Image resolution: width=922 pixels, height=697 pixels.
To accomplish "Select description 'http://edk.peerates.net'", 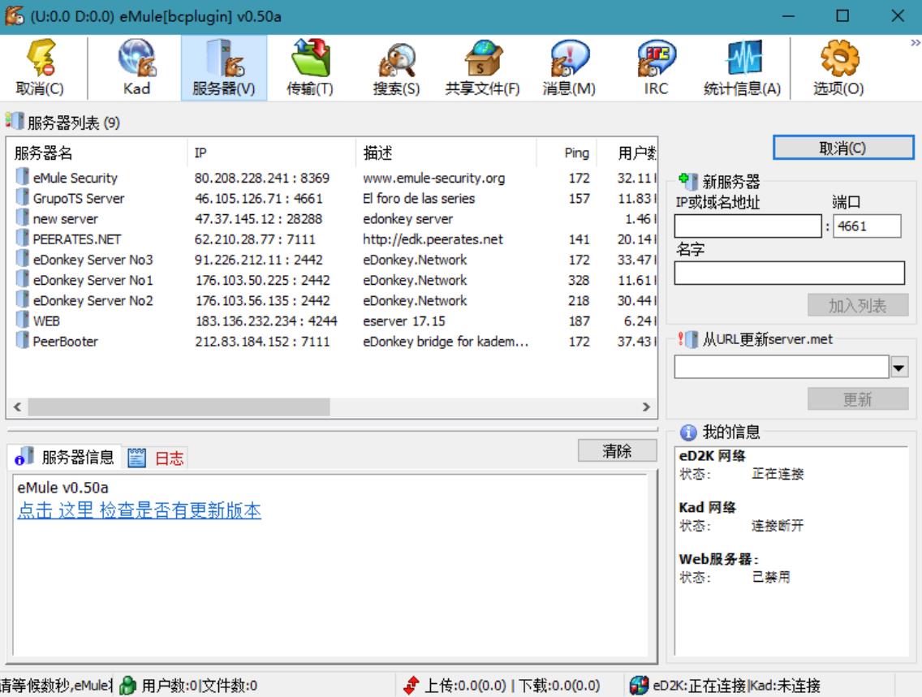I will click(433, 239).
